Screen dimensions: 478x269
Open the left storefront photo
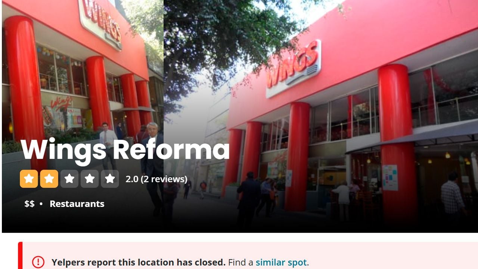pyautogui.click(x=83, y=116)
